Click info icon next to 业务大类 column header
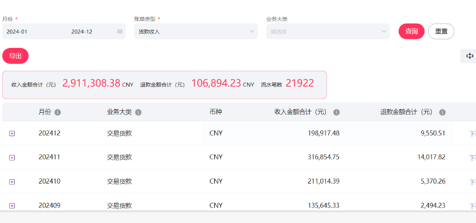Image resolution: width=476 pixels, height=223 pixels. tap(138, 113)
